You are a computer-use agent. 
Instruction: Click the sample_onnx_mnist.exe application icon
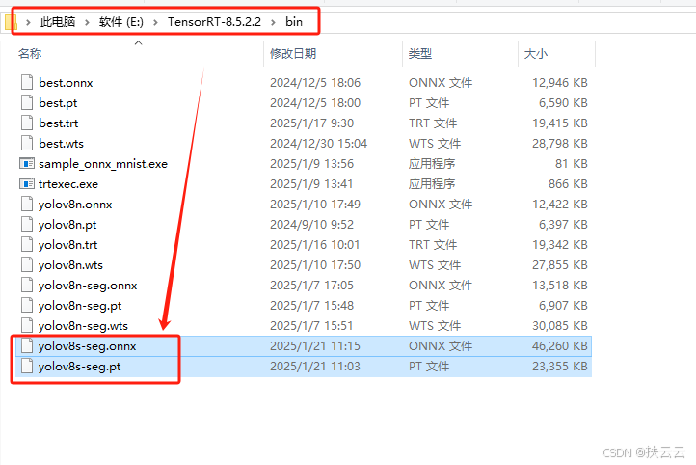coord(27,164)
